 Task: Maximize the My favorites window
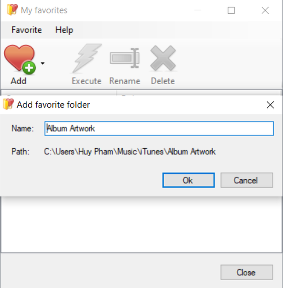point(231,10)
